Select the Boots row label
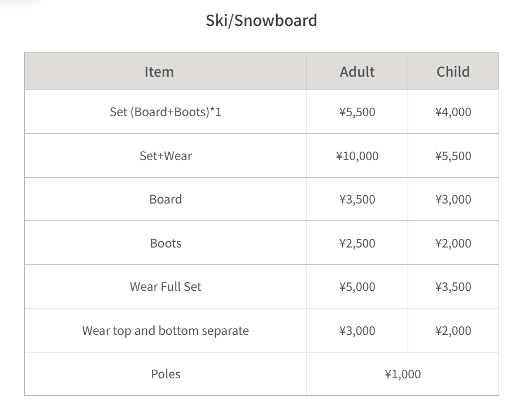 [x=166, y=243]
